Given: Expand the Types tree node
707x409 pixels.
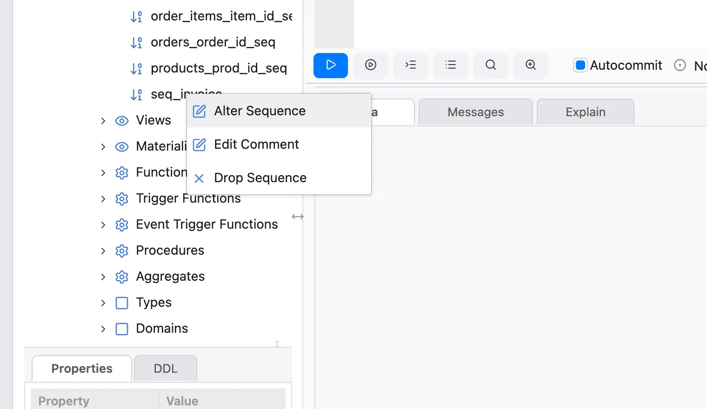Looking at the screenshot, I should [x=103, y=303].
